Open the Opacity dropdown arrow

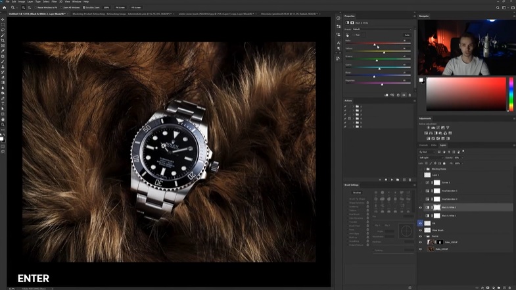tap(462, 158)
